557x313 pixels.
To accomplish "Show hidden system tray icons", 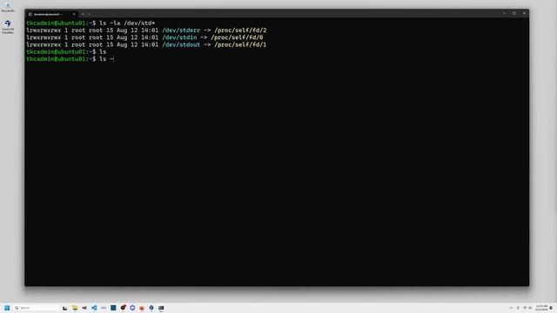I will [511, 308].
